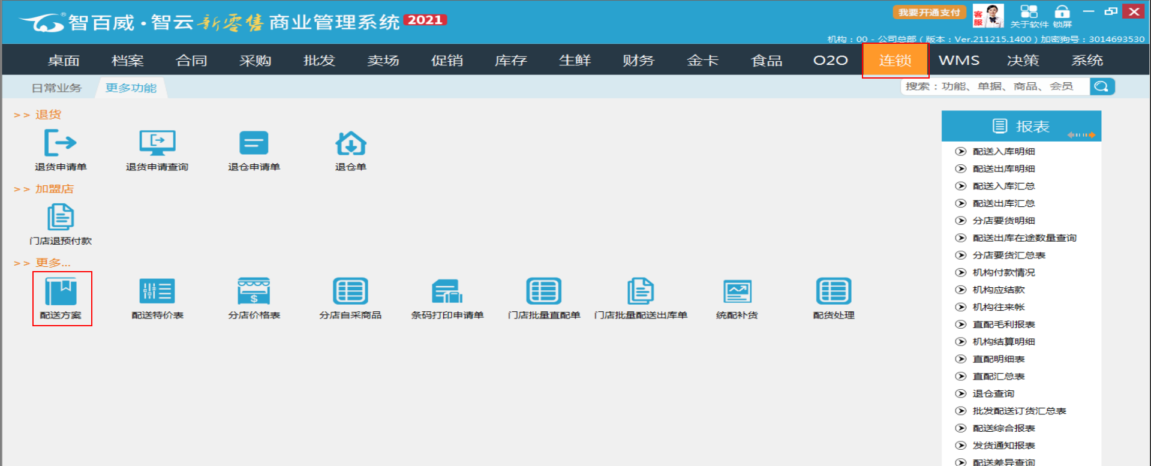The width and height of the screenshot is (1151, 466).
Task: Click the 我要开通支付 button
Action: tap(928, 13)
